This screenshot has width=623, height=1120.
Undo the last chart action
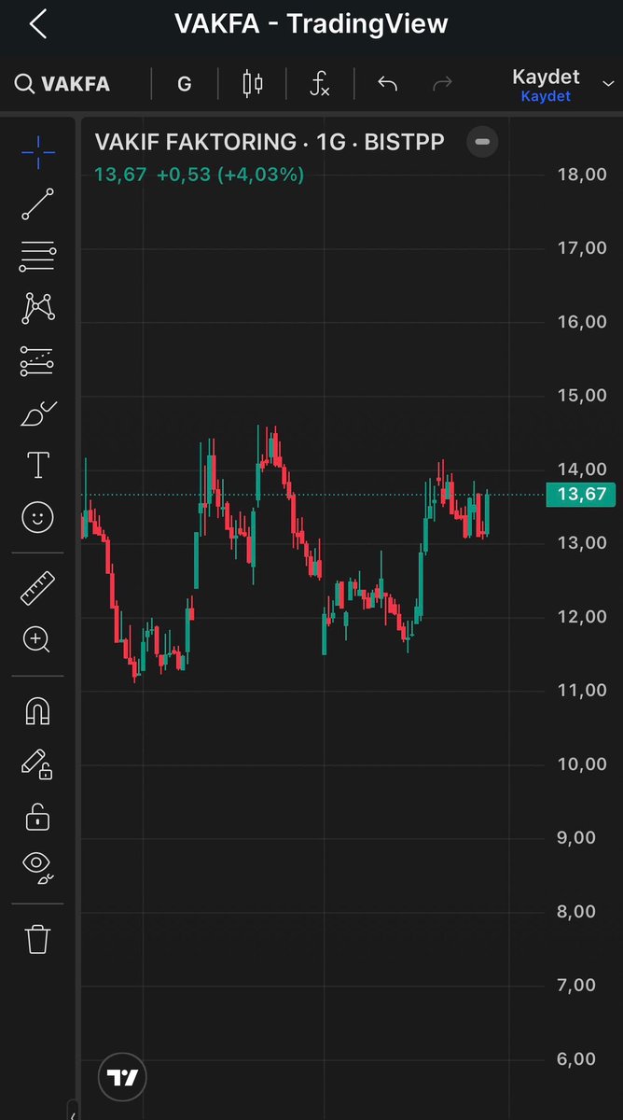click(387, 84)
